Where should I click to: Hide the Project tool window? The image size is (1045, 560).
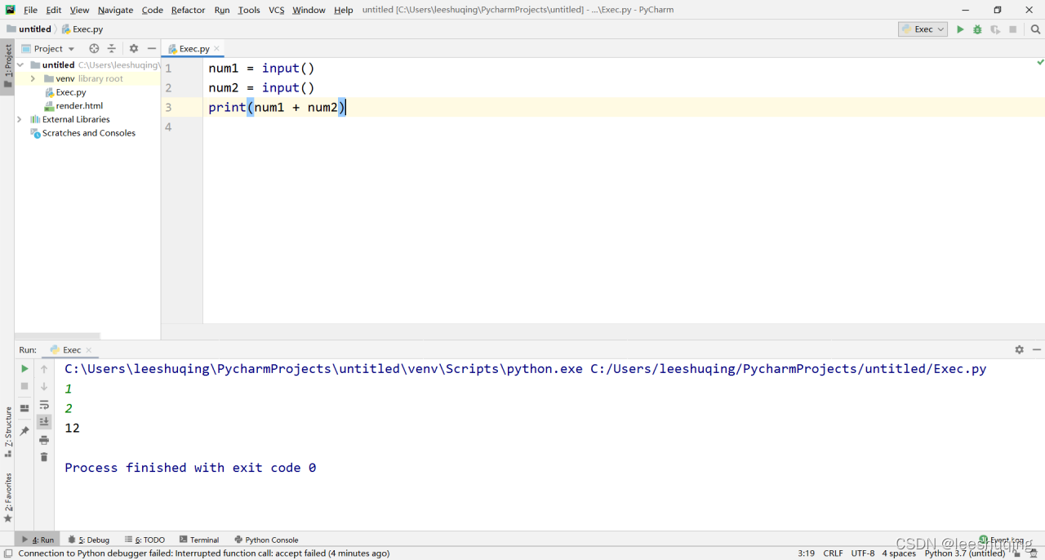[152, 49]
